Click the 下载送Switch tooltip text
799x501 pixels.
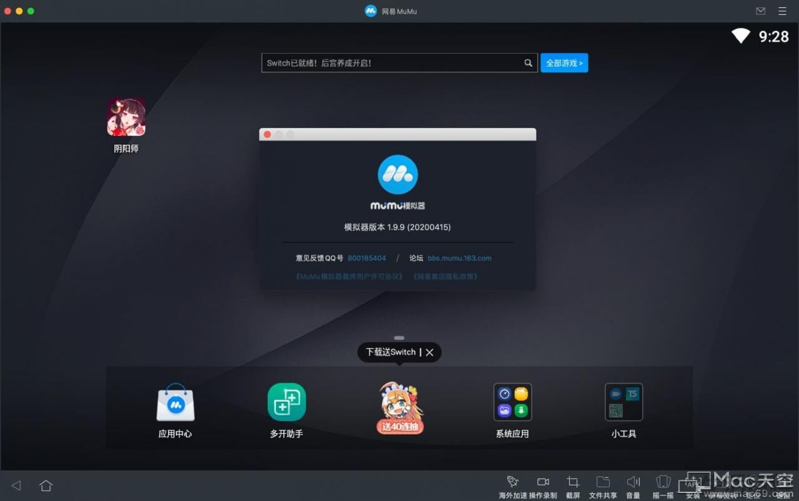pos(391,353)
